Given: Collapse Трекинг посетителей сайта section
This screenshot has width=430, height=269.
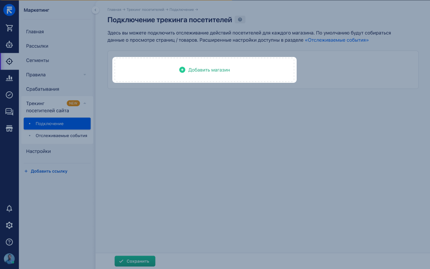Looking at the screenshot, I should tap(85, 103).
